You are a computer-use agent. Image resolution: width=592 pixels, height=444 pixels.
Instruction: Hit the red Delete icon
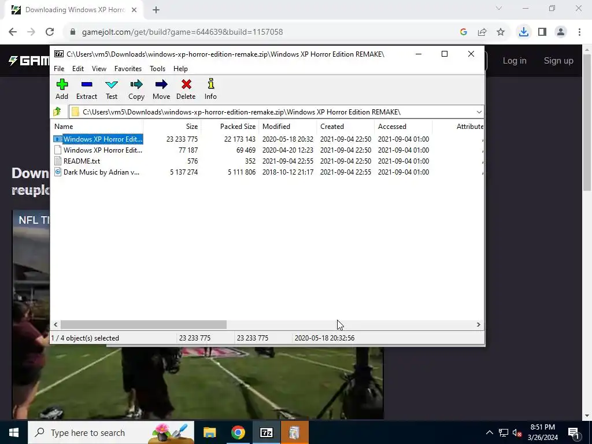pyautogui.click(x=186, y=84)
